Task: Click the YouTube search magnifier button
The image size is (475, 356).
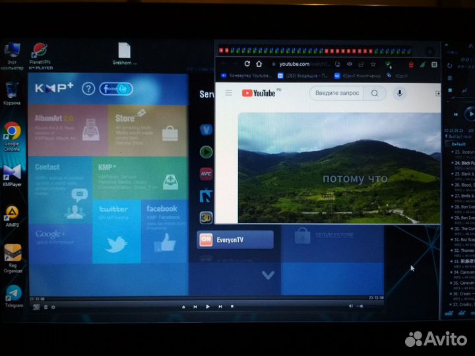Action: pos(375,93)
